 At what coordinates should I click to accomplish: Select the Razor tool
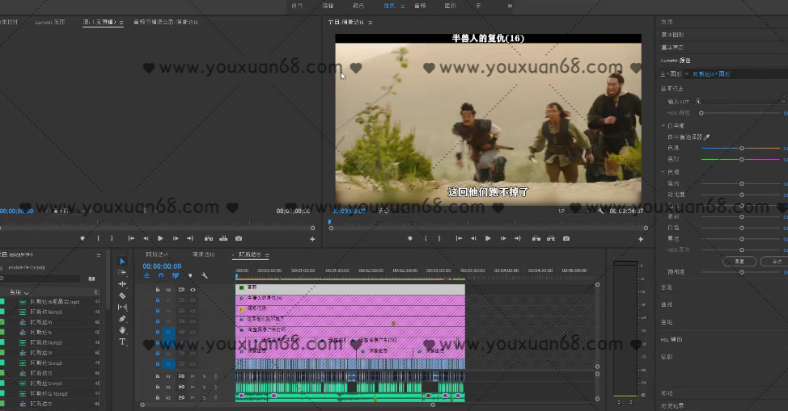point(122,296)
